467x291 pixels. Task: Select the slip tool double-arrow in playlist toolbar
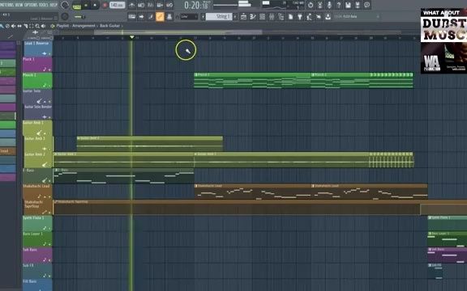tap(19, 26)
